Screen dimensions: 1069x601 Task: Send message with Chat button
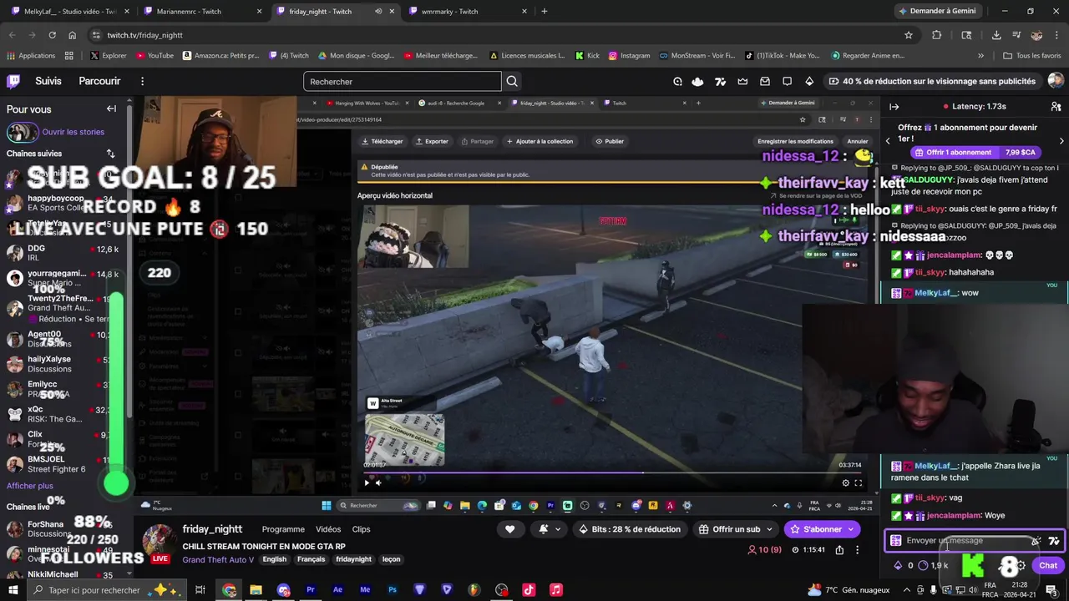(x=1048, y=565)
